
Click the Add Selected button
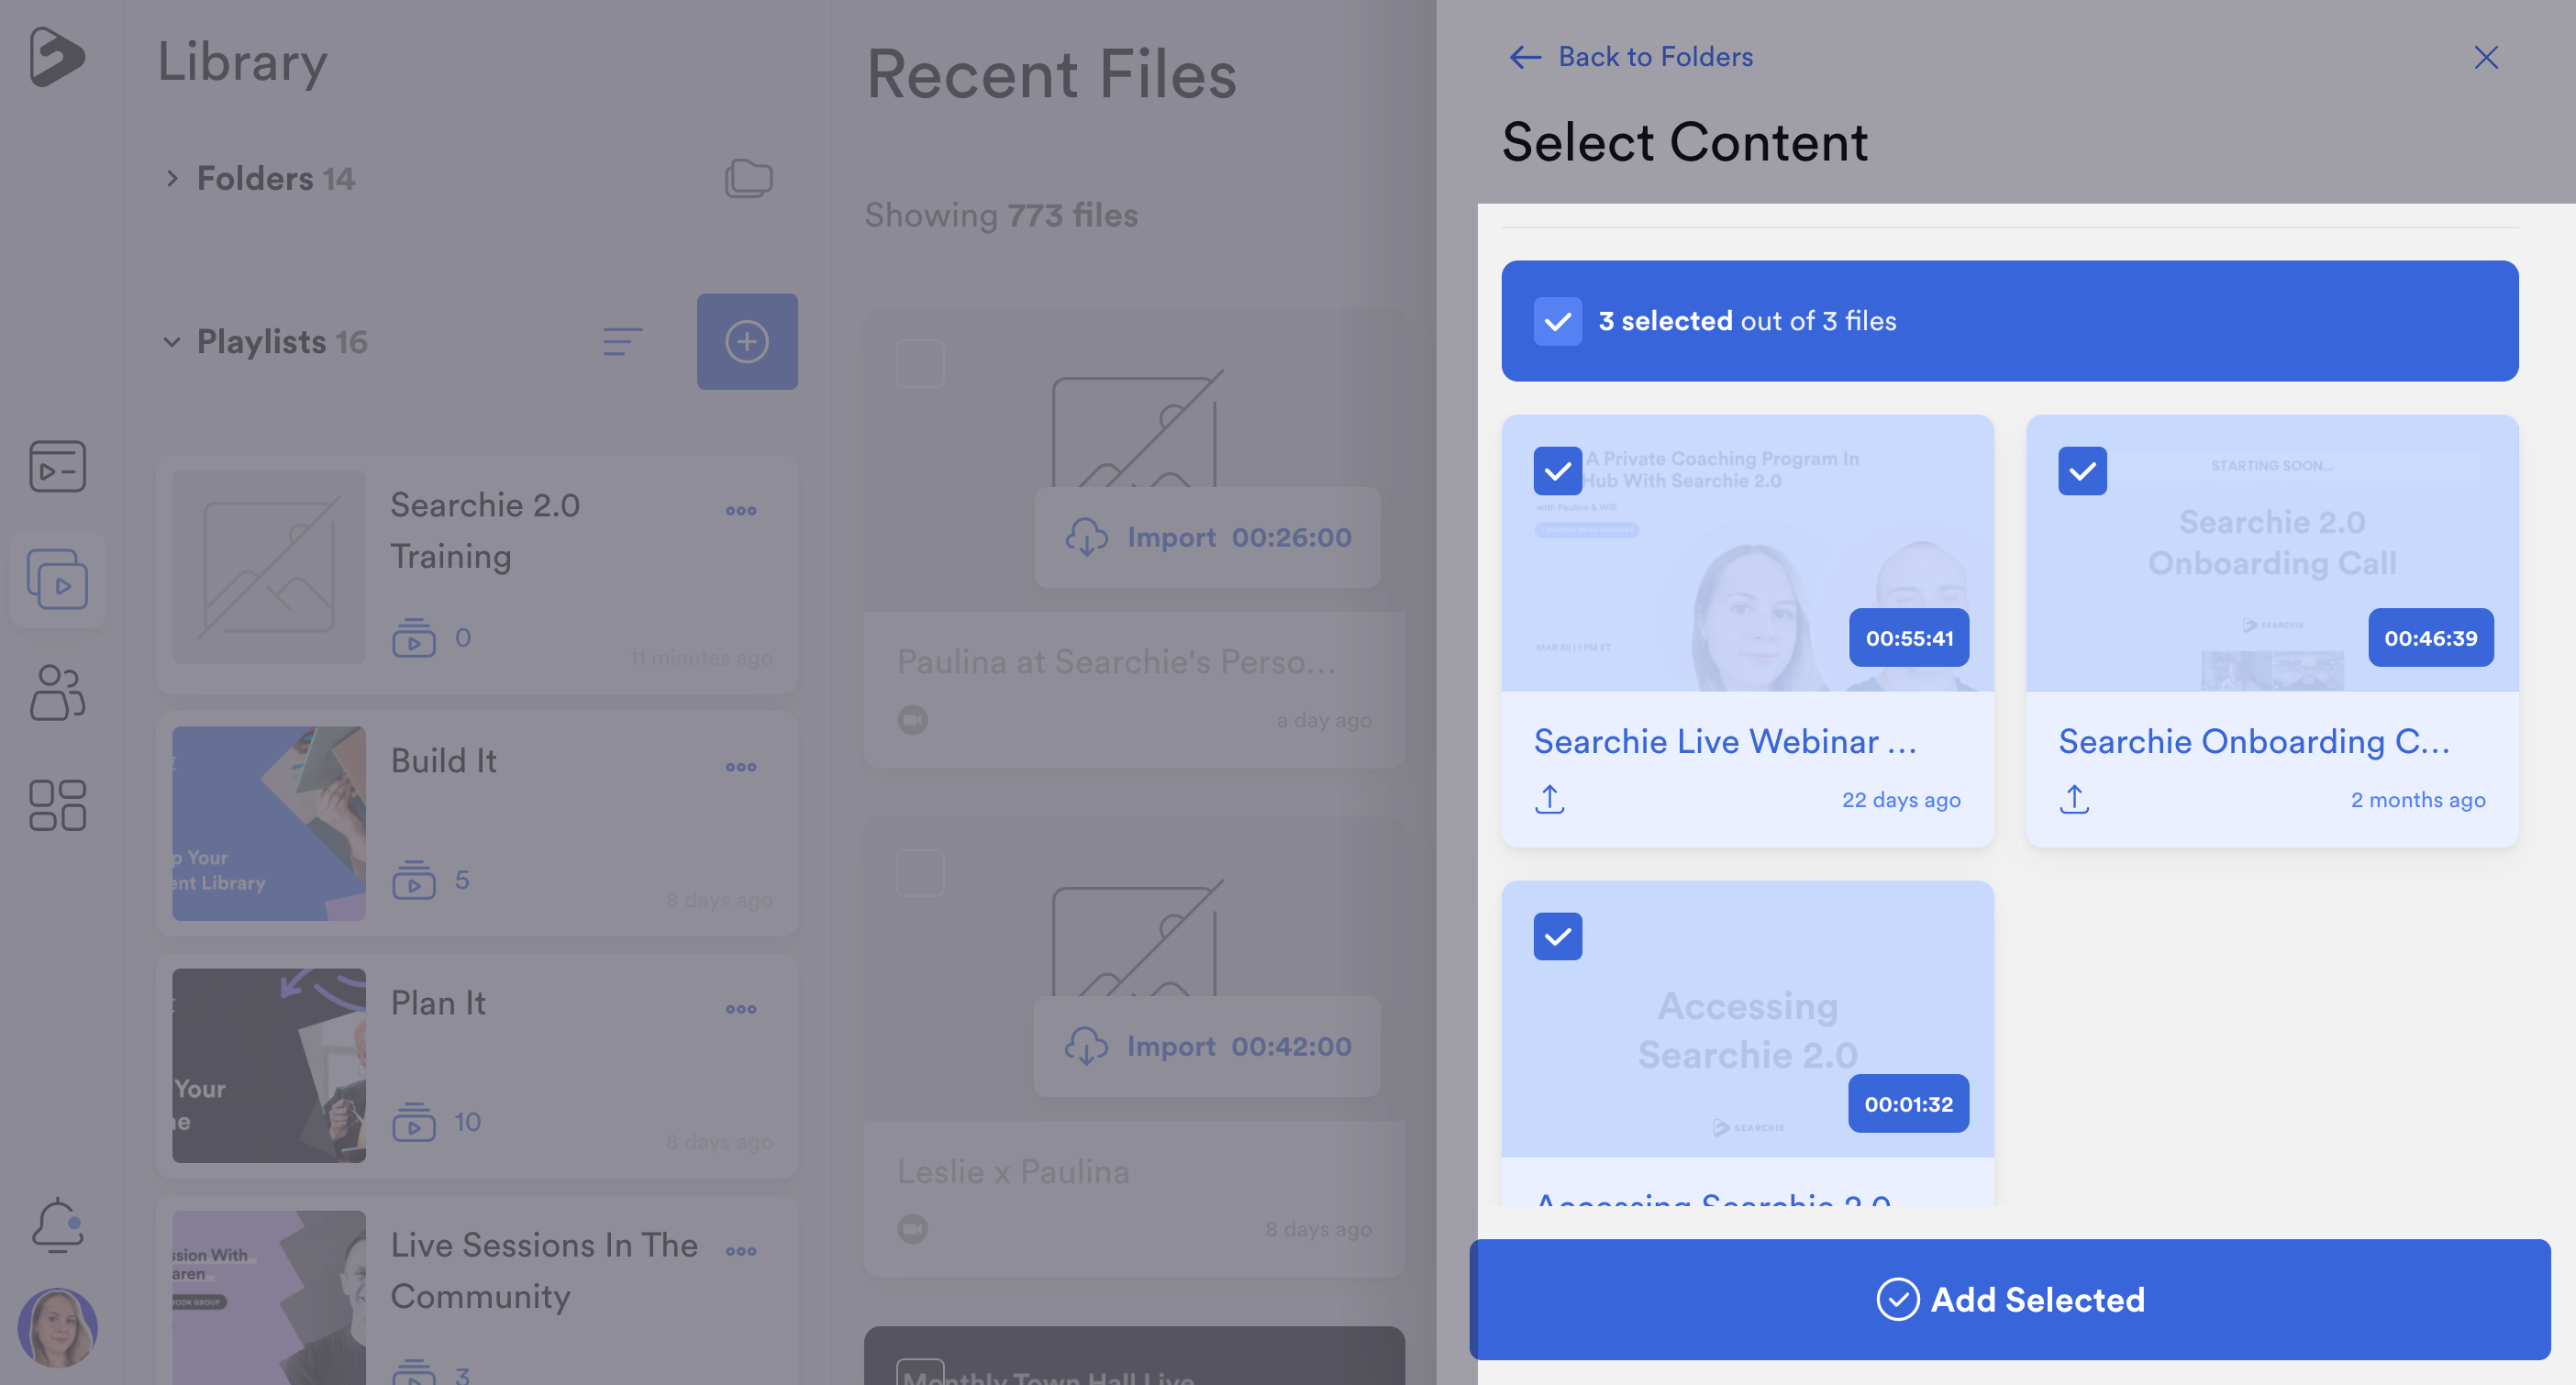coord(2009,1299)
